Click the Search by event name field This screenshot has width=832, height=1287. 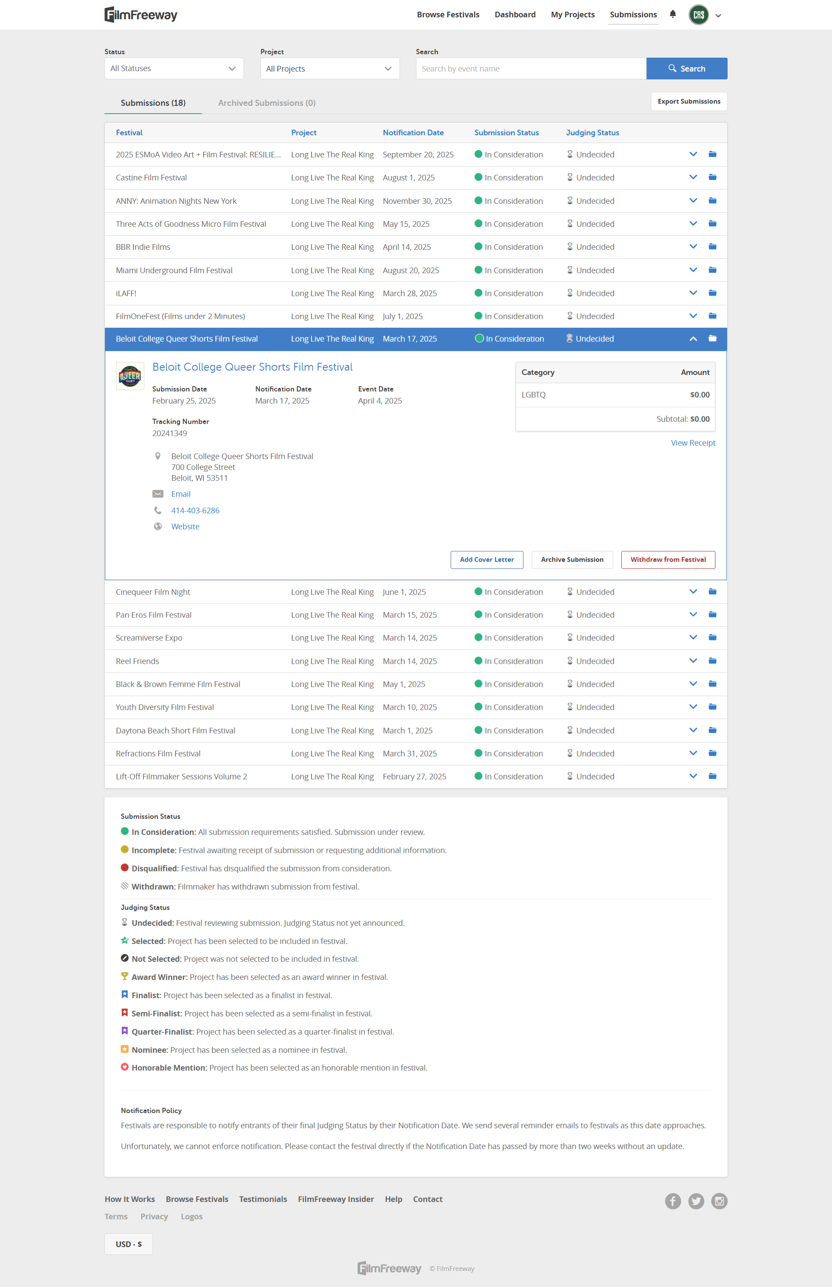tap(530, 69)
